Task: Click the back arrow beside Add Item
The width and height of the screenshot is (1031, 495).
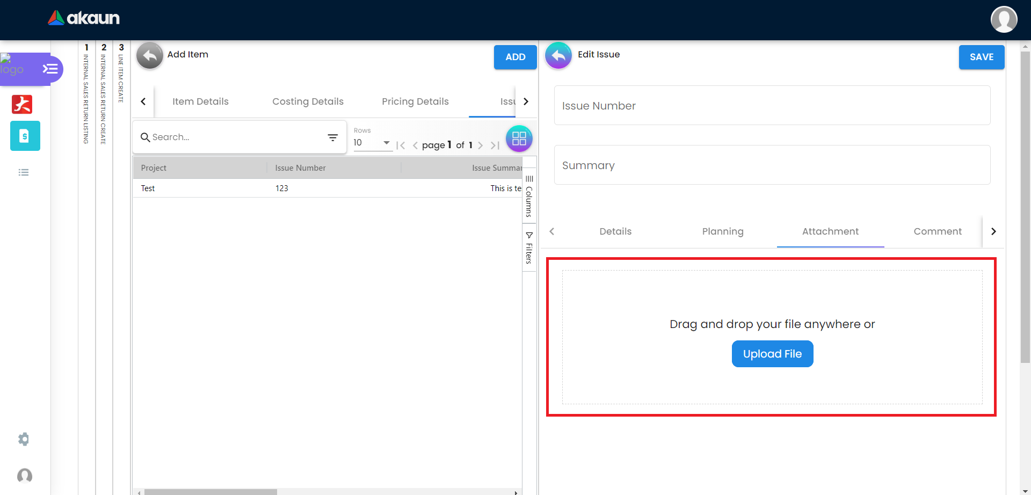Action: [150, 55]
